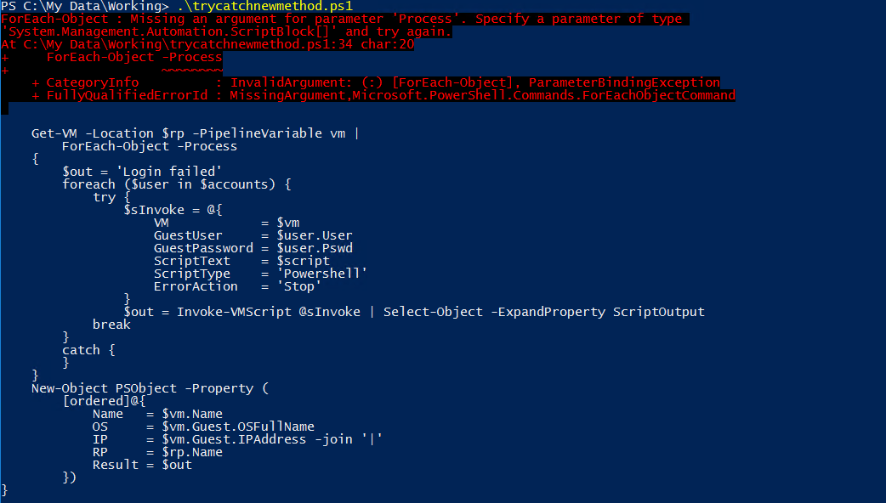The height and width of the screenshot is (503, 886).
Task: Click the IP address -join line
Action: 238,439
